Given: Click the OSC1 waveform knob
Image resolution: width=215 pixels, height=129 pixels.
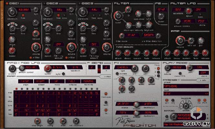Looking at the screenshot, I should pos(12,12).
